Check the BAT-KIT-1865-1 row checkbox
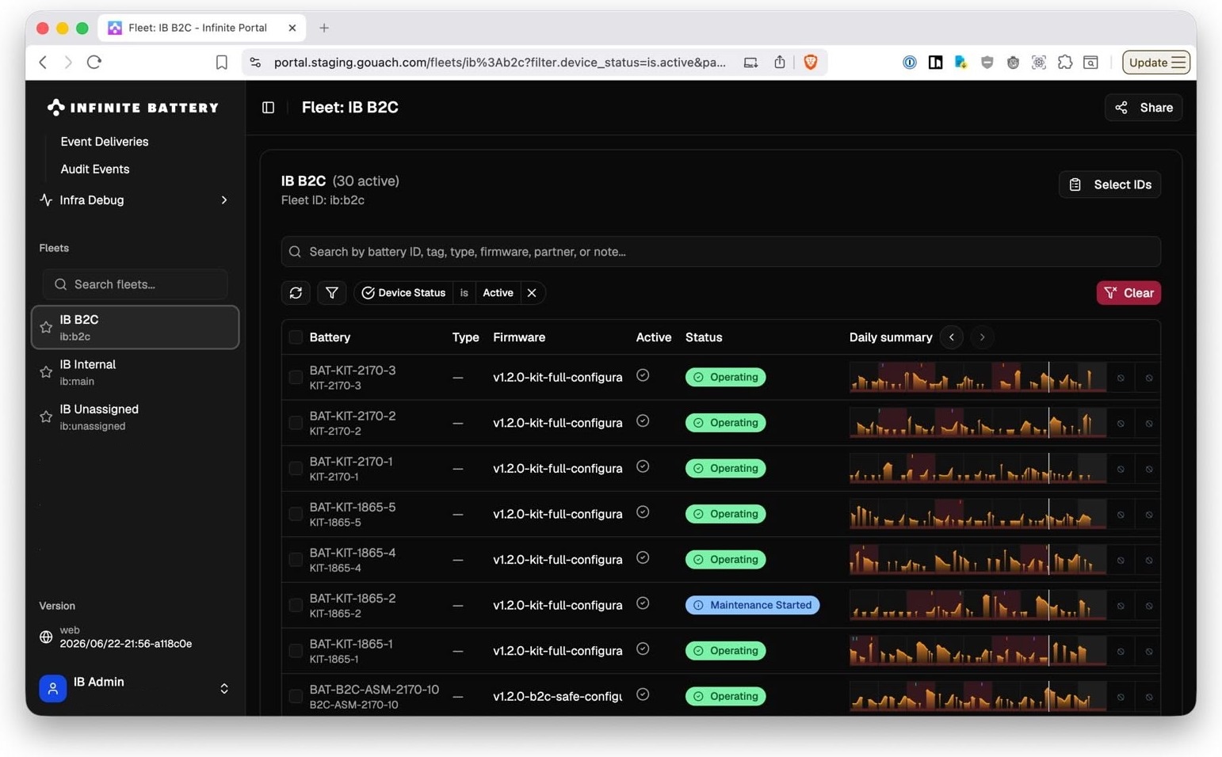 click(x=296, y=651)
